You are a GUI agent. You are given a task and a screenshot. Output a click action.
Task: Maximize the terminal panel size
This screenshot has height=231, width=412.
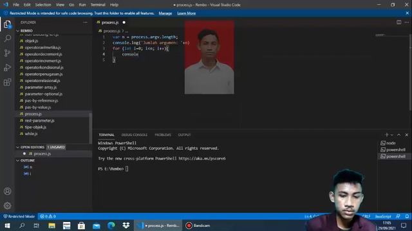click(399, 135)
